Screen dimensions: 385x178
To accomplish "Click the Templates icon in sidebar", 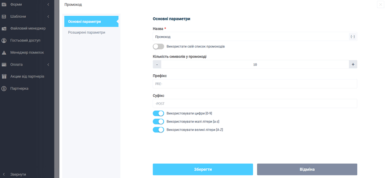I will (x=4, y=16).
